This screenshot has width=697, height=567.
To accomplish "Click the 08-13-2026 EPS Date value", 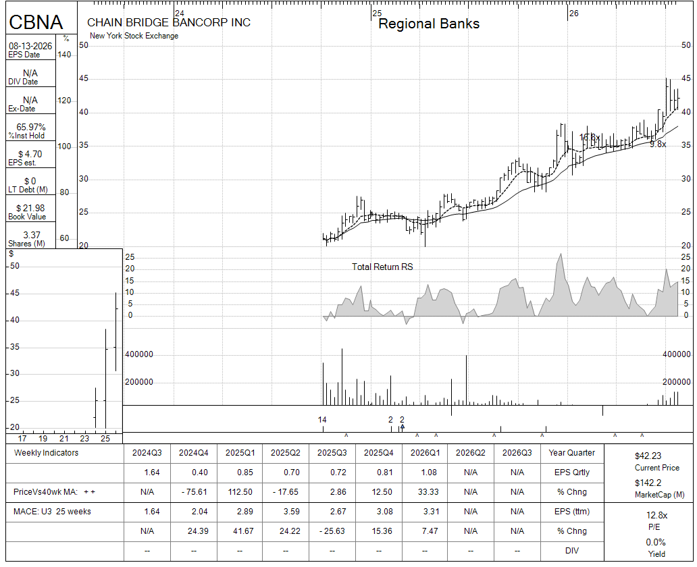I will [x=30, y=46].
